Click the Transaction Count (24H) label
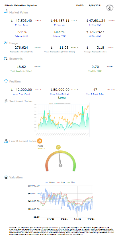Viewport: 121px width, 240px height. [x=21, y=52]
